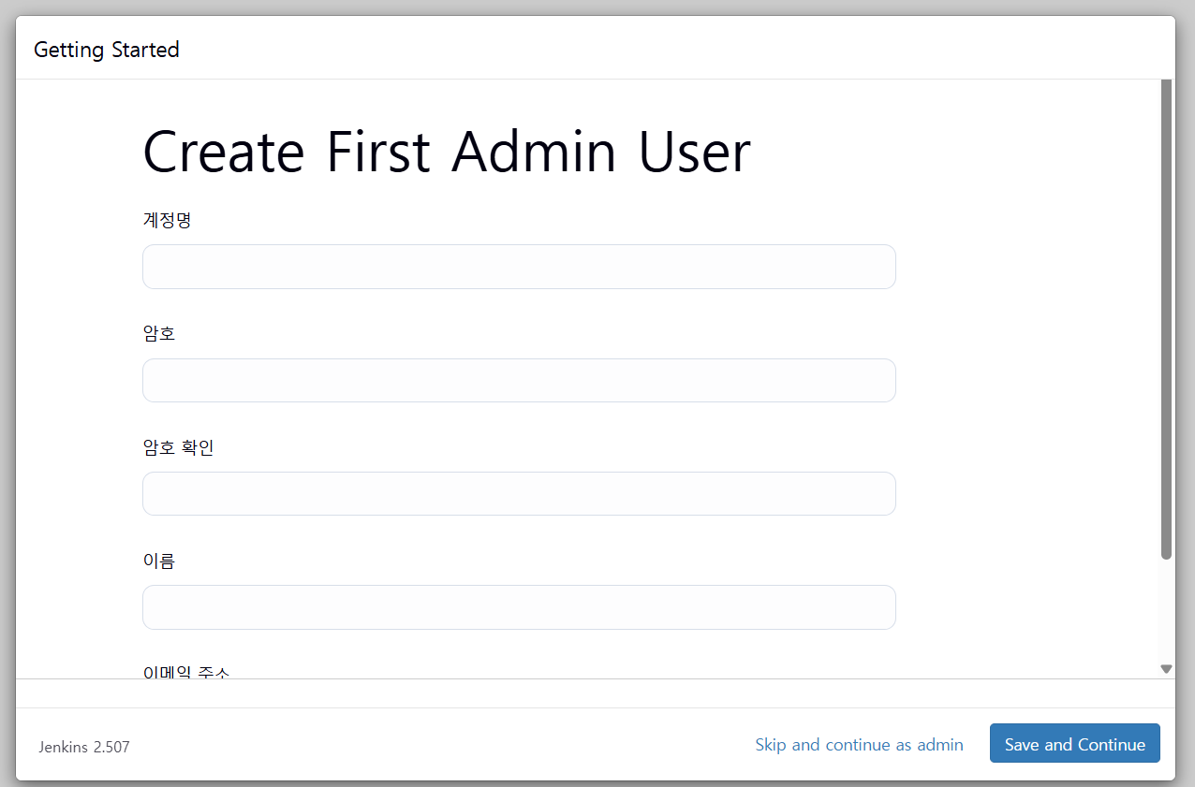
Task: Click into the 이름 full name field
Action: [519, 607]
